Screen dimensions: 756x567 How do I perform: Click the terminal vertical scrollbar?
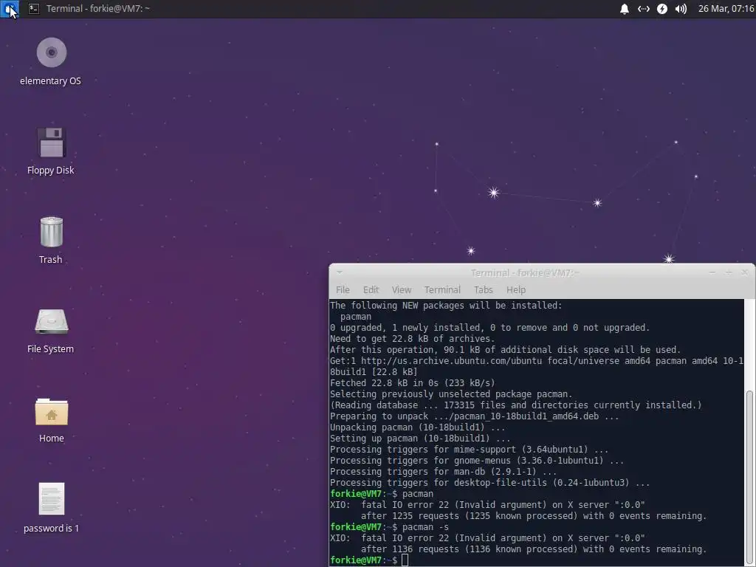[x=749, y=475]
